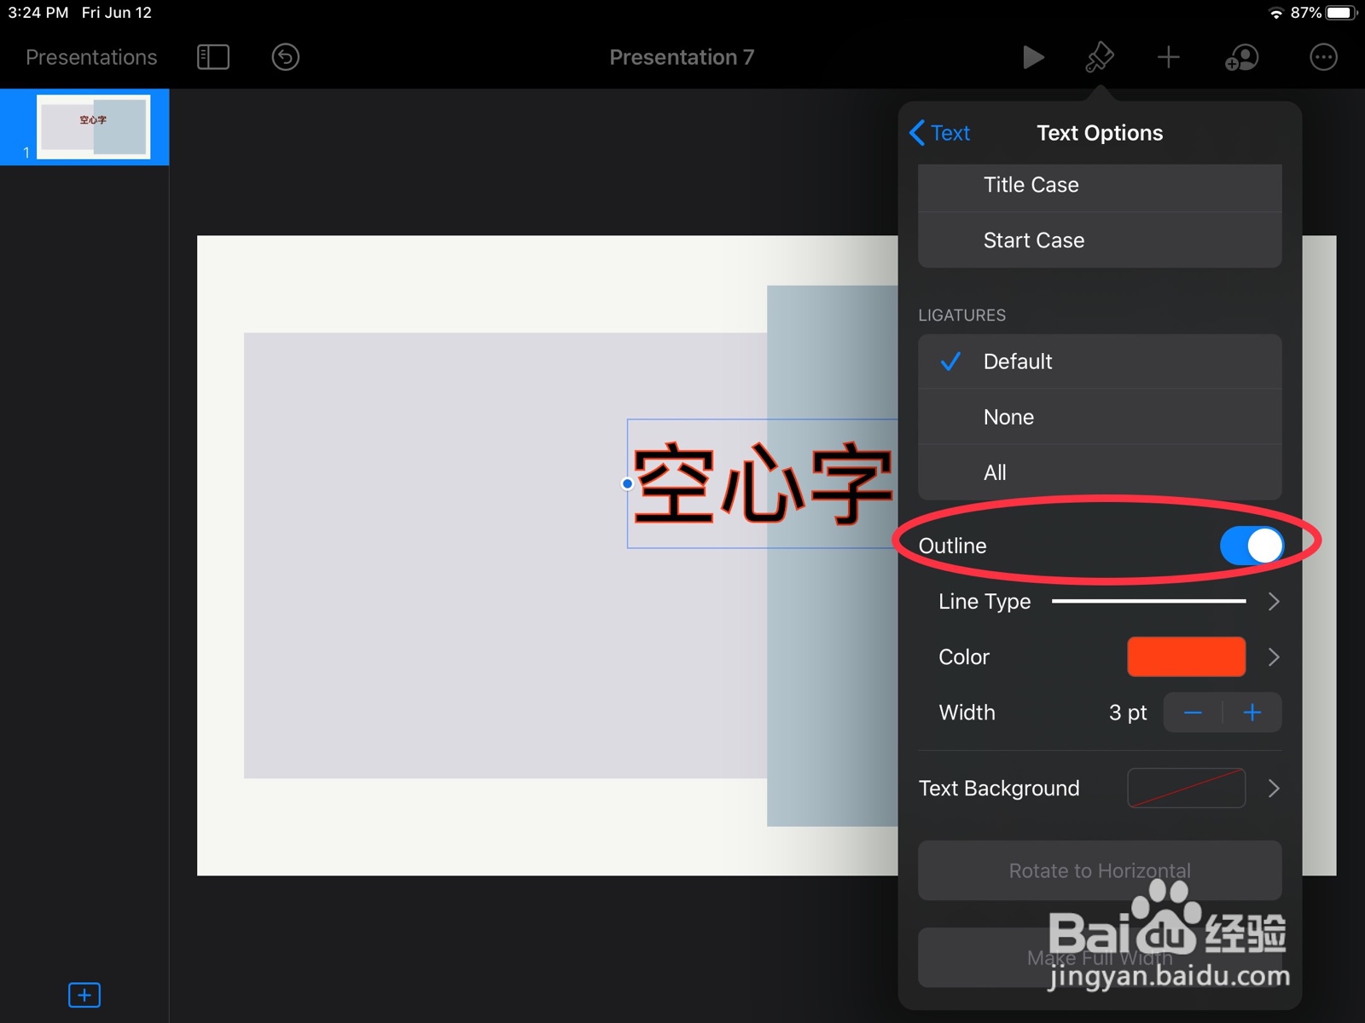Choose None ligatures option
Image resolution: width=1365 pixels, height=1023 pixels.
click(1100, 417)
